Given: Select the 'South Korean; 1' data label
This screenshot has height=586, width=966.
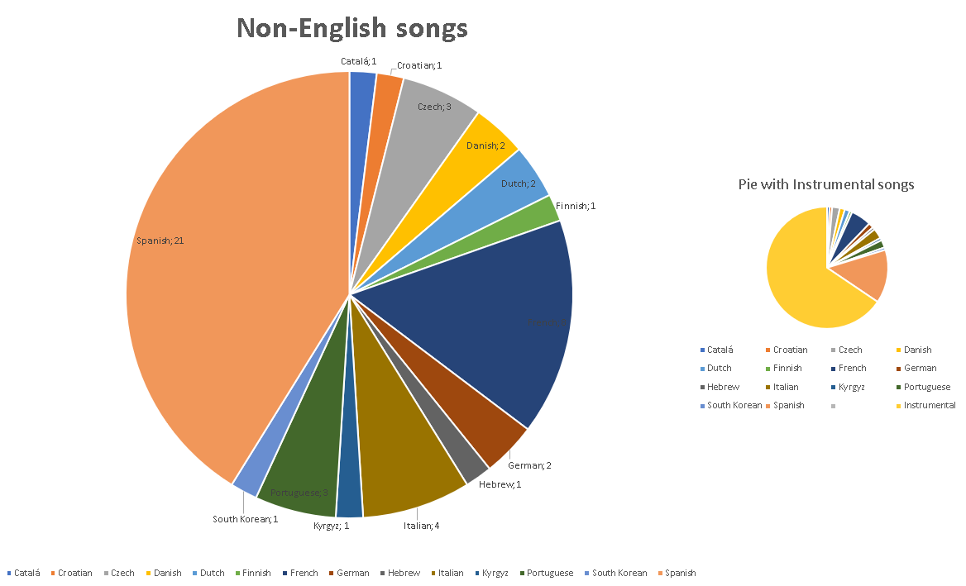Looking at the screenshot, I should tap(245, 519).
